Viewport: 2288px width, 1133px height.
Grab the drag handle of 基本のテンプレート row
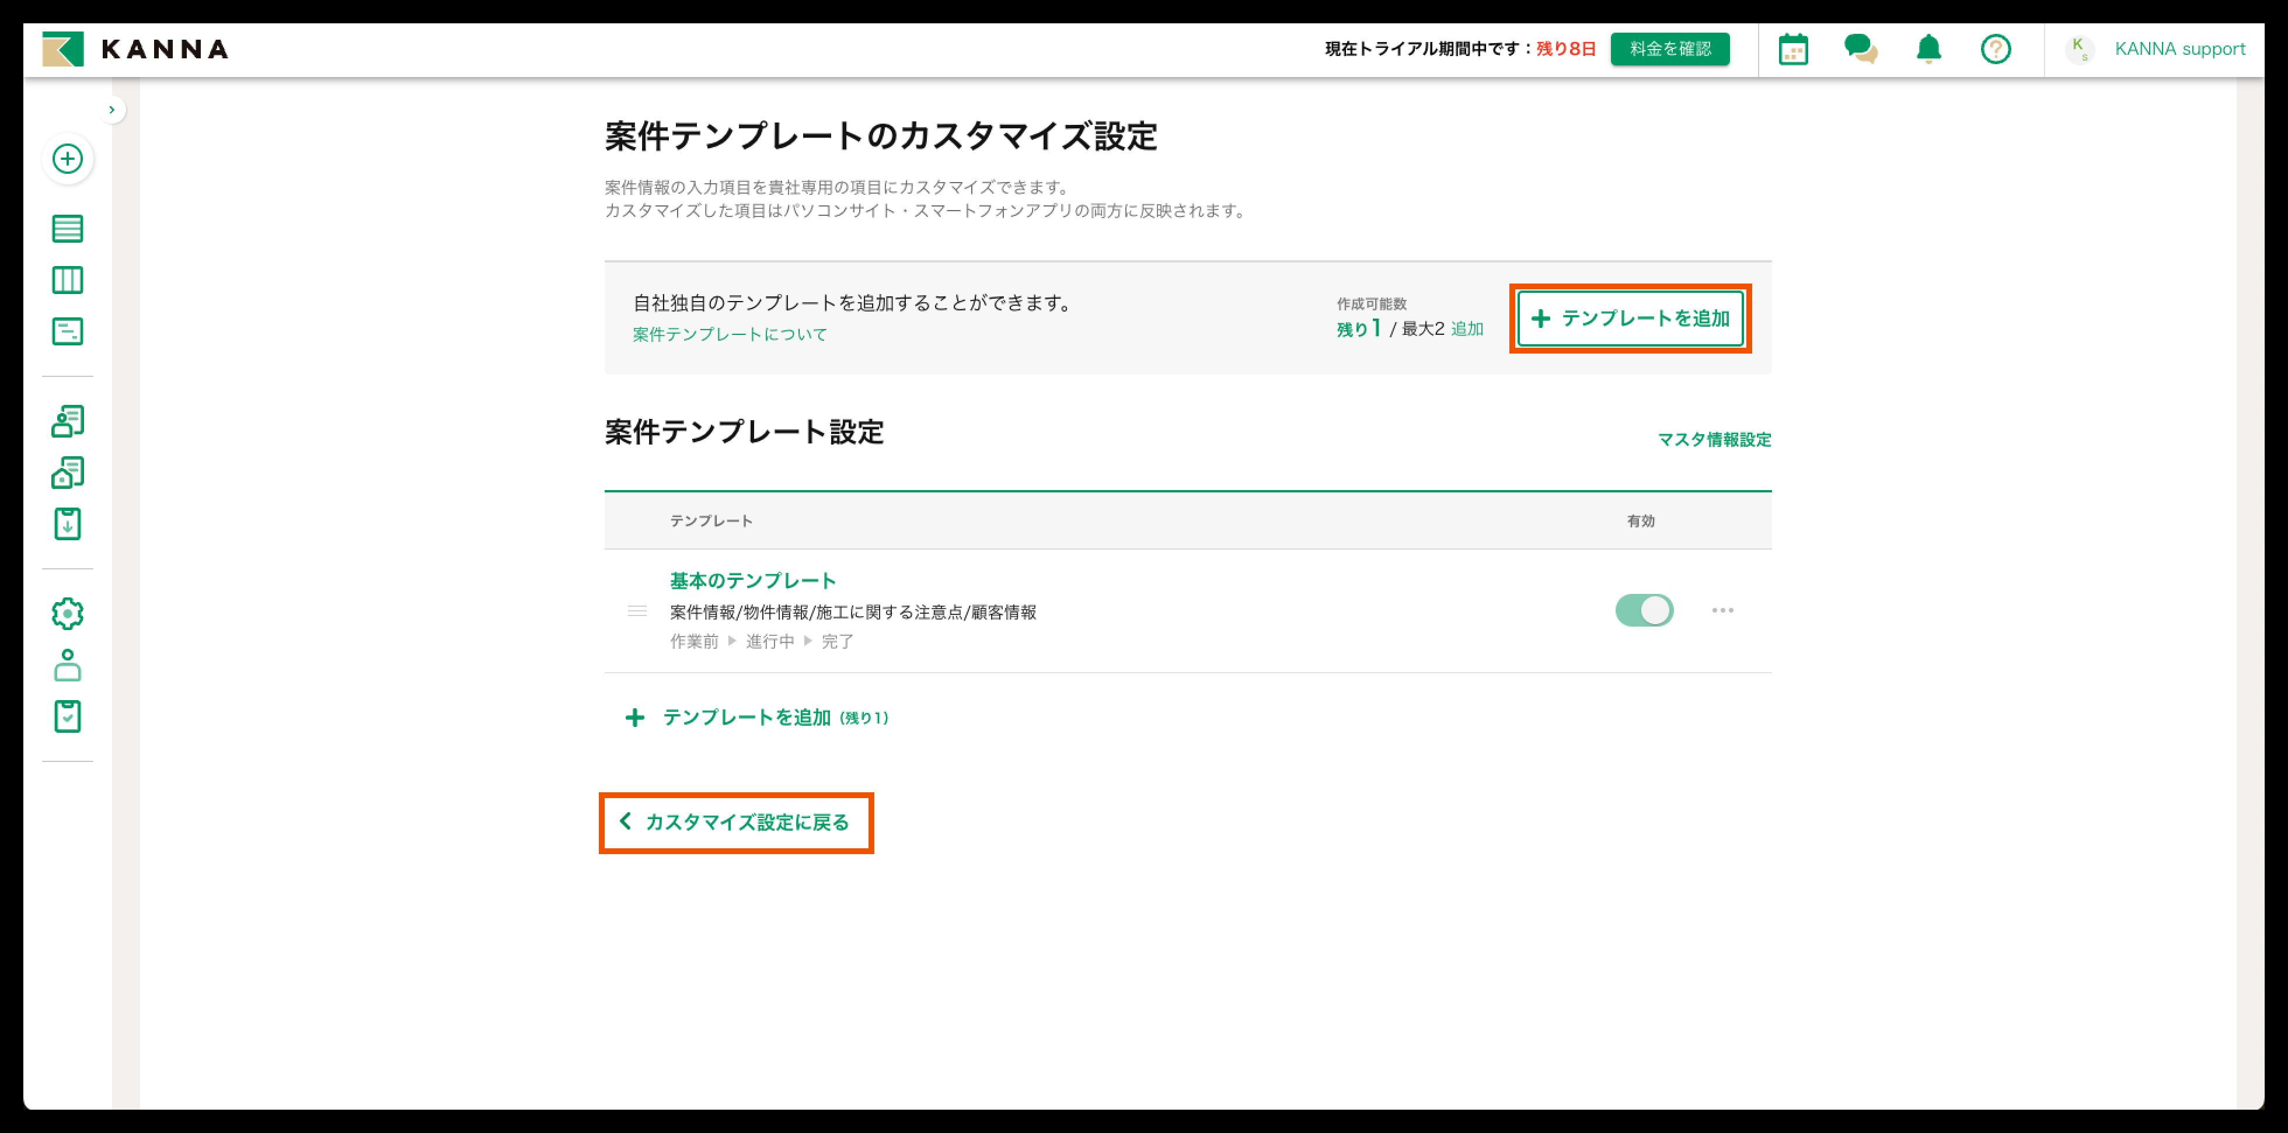(x=637, y=611)
